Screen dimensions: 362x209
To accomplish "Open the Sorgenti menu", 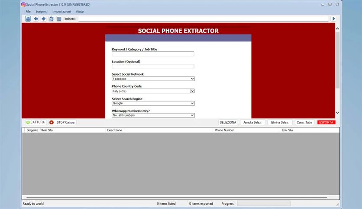I will click(41, 11).
